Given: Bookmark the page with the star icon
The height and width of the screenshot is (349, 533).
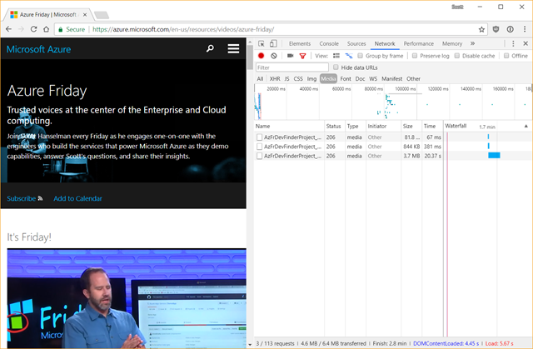Looking at the screenshot, I should pos(481,29).
